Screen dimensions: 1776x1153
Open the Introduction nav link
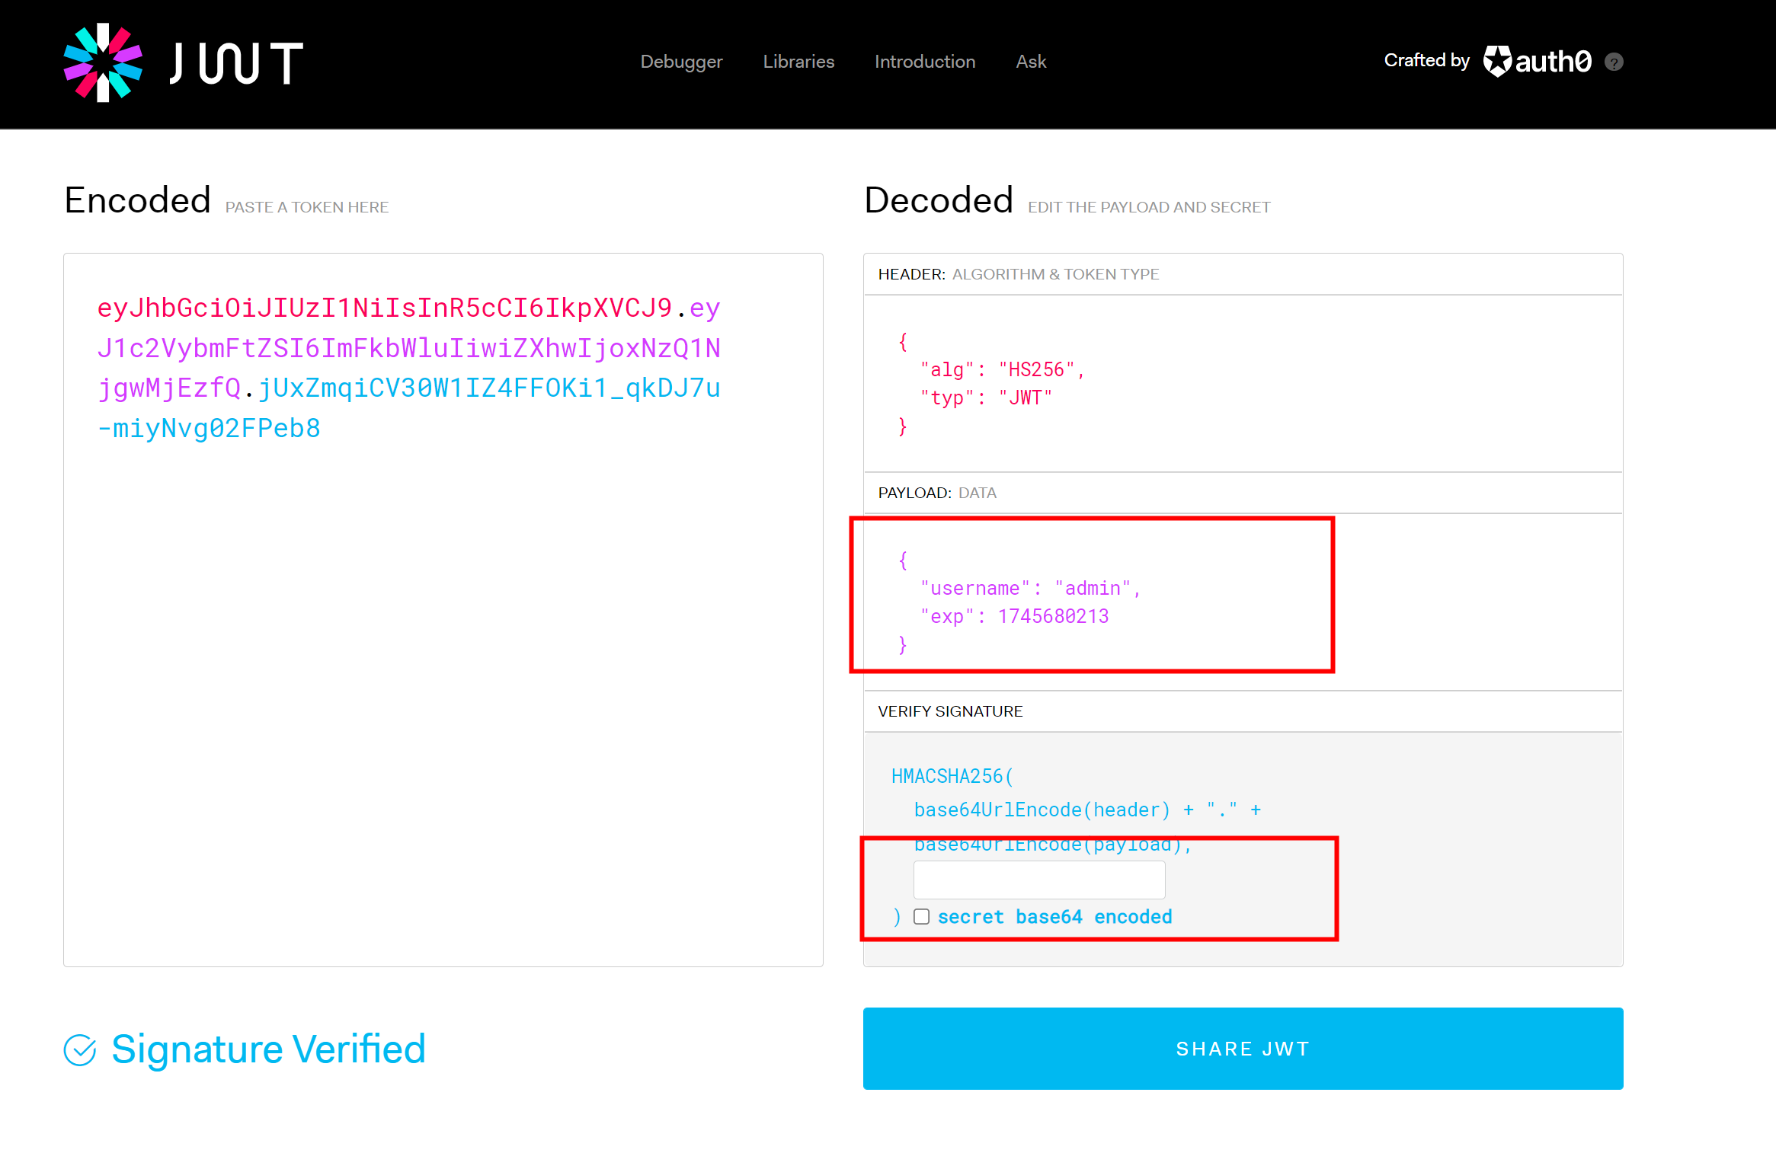925,62
